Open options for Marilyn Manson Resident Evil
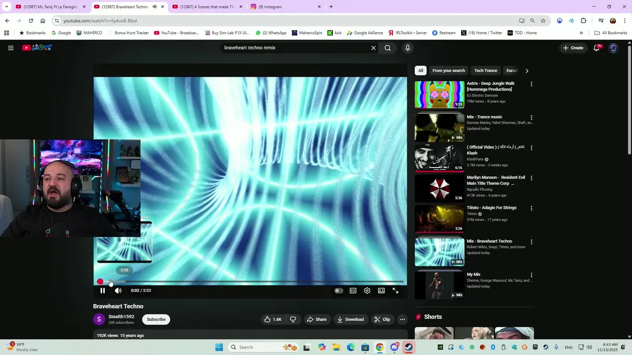Viewport: 632px width, 355px height. (x=531, y=178)
